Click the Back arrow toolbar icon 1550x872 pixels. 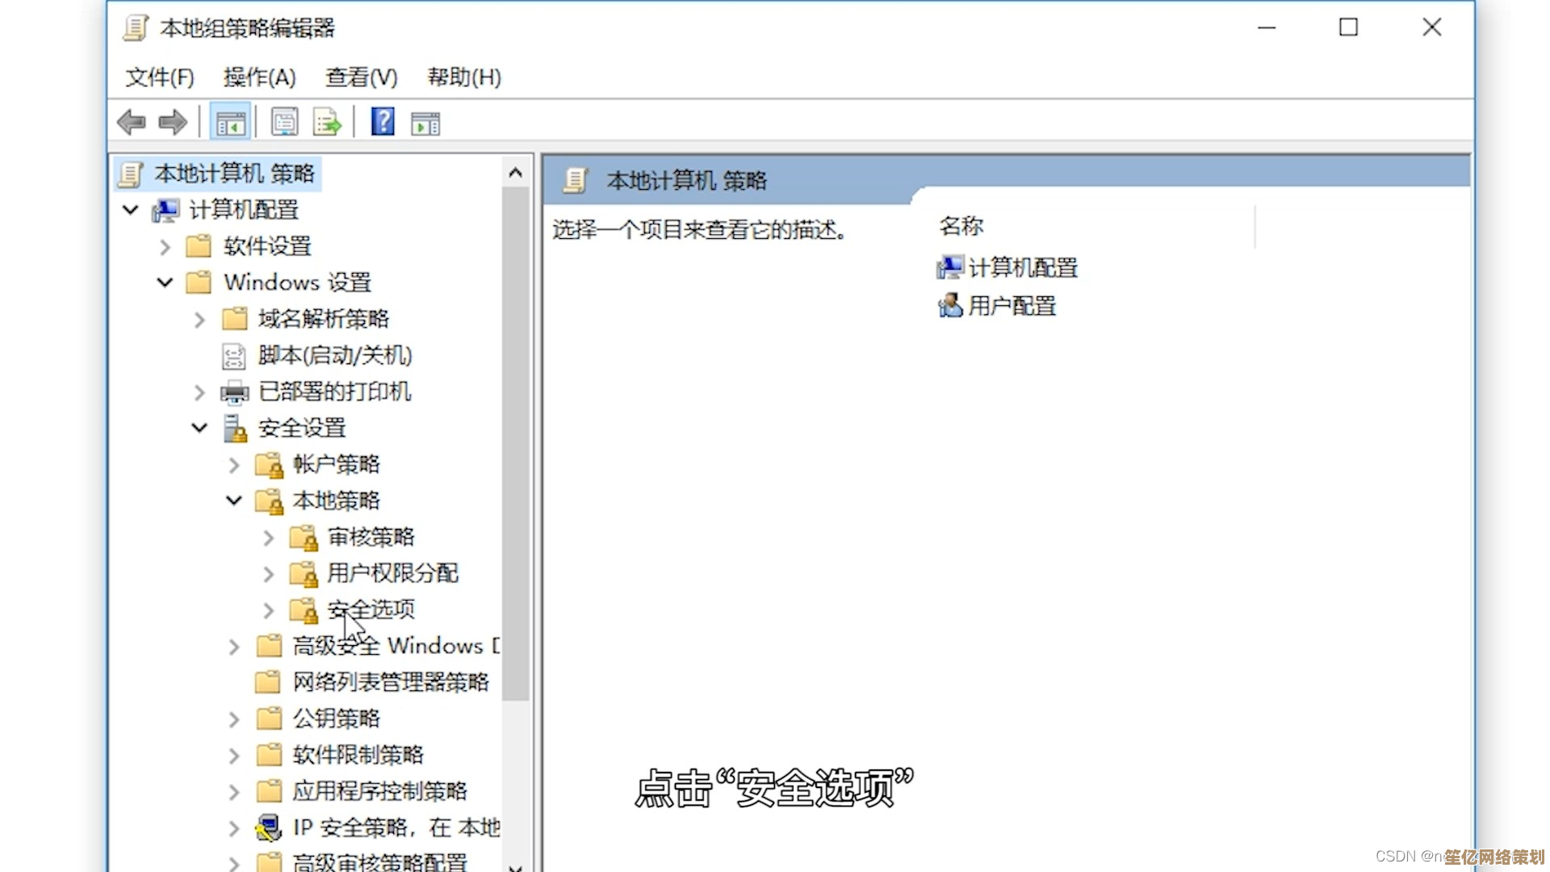(131, 123)
